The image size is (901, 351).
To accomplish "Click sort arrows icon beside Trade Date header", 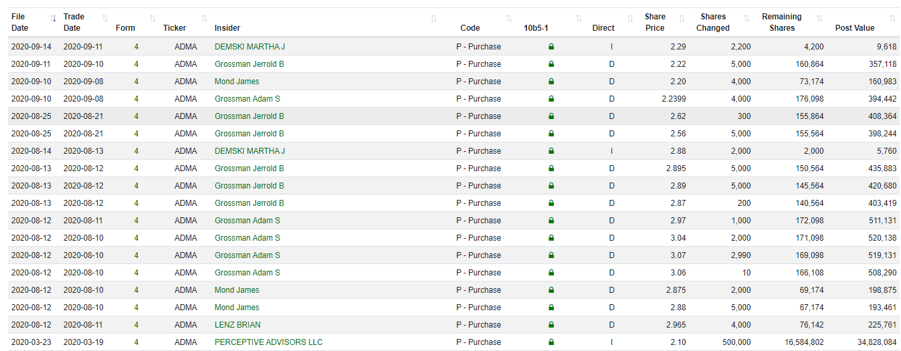I will (x=105, y=17).
